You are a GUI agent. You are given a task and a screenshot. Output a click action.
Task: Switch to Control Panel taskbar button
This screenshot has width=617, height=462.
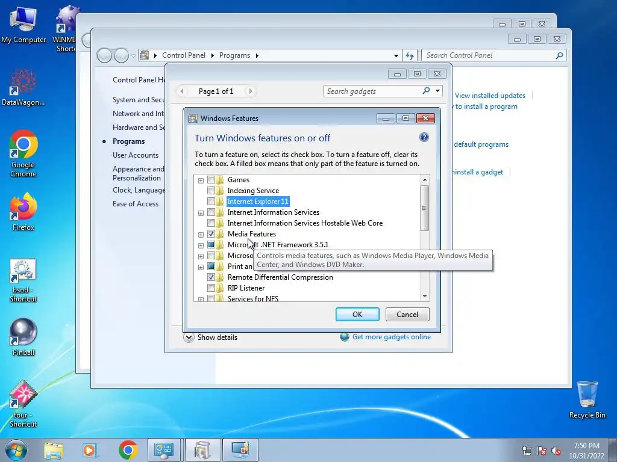click(x=164, y=450)
